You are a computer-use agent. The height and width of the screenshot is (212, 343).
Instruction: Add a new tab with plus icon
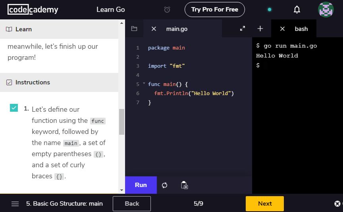[260, 29]
